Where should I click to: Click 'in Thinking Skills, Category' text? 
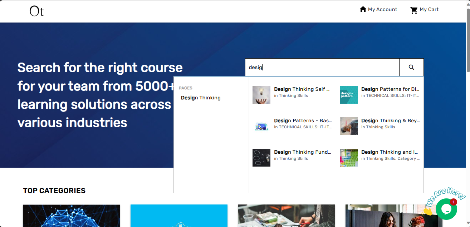click(390, 158)
